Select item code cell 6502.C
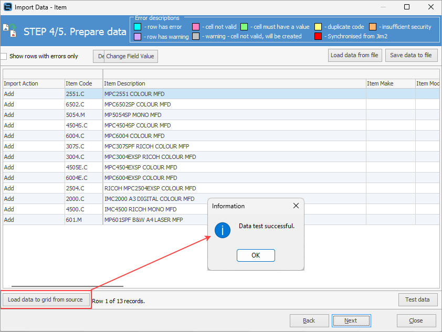This screenshot has height=332, width=442. click(x=83, y=104)
